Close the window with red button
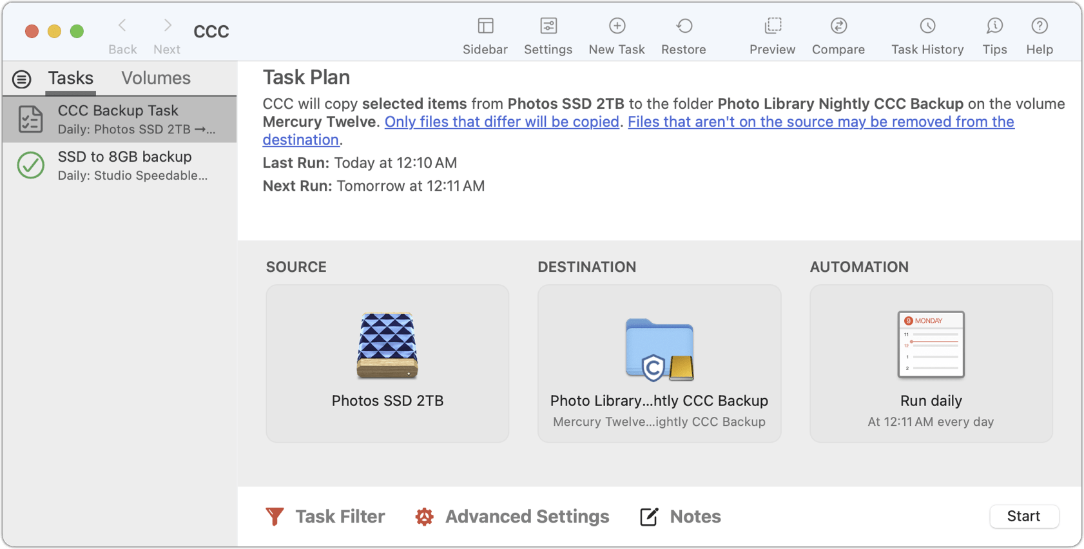 [x=32, y=31]
